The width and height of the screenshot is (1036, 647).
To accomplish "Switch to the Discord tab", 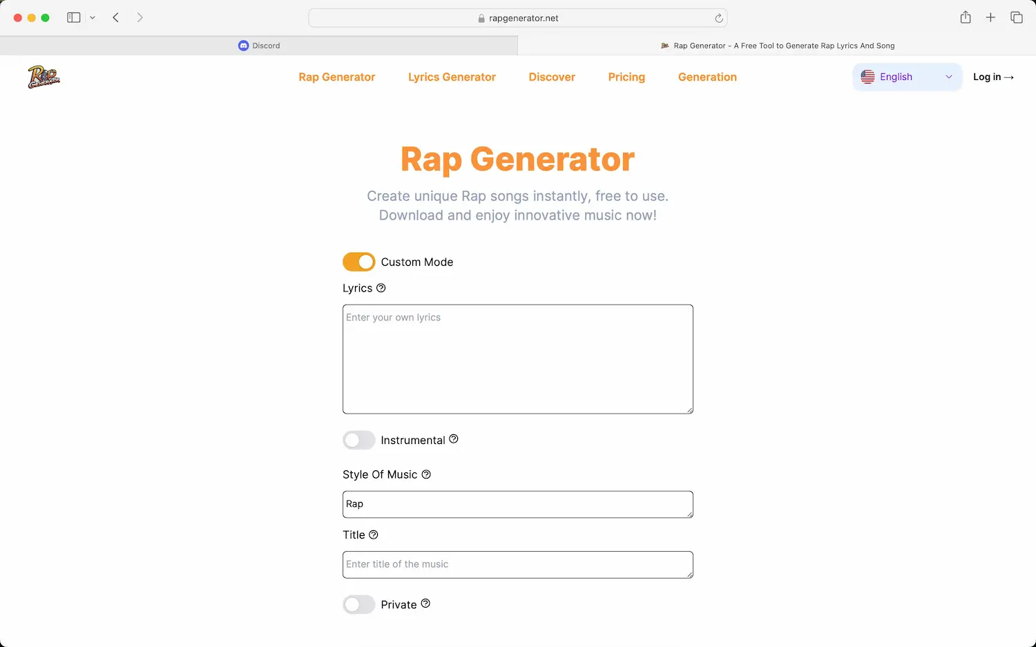I will 259,45.
